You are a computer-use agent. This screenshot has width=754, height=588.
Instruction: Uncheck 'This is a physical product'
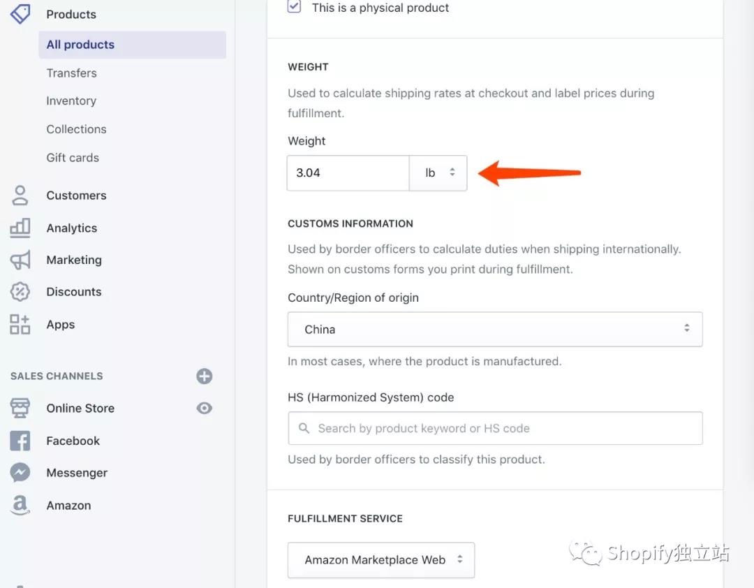click(295, 8)
